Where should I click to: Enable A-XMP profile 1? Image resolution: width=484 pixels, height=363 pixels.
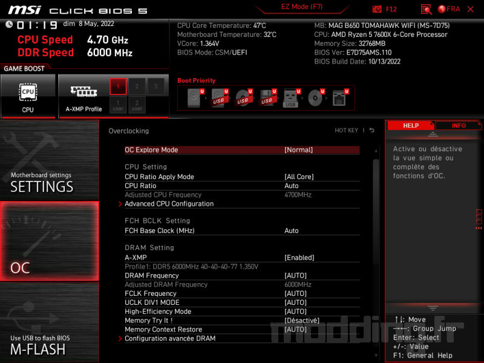(118, 87)
